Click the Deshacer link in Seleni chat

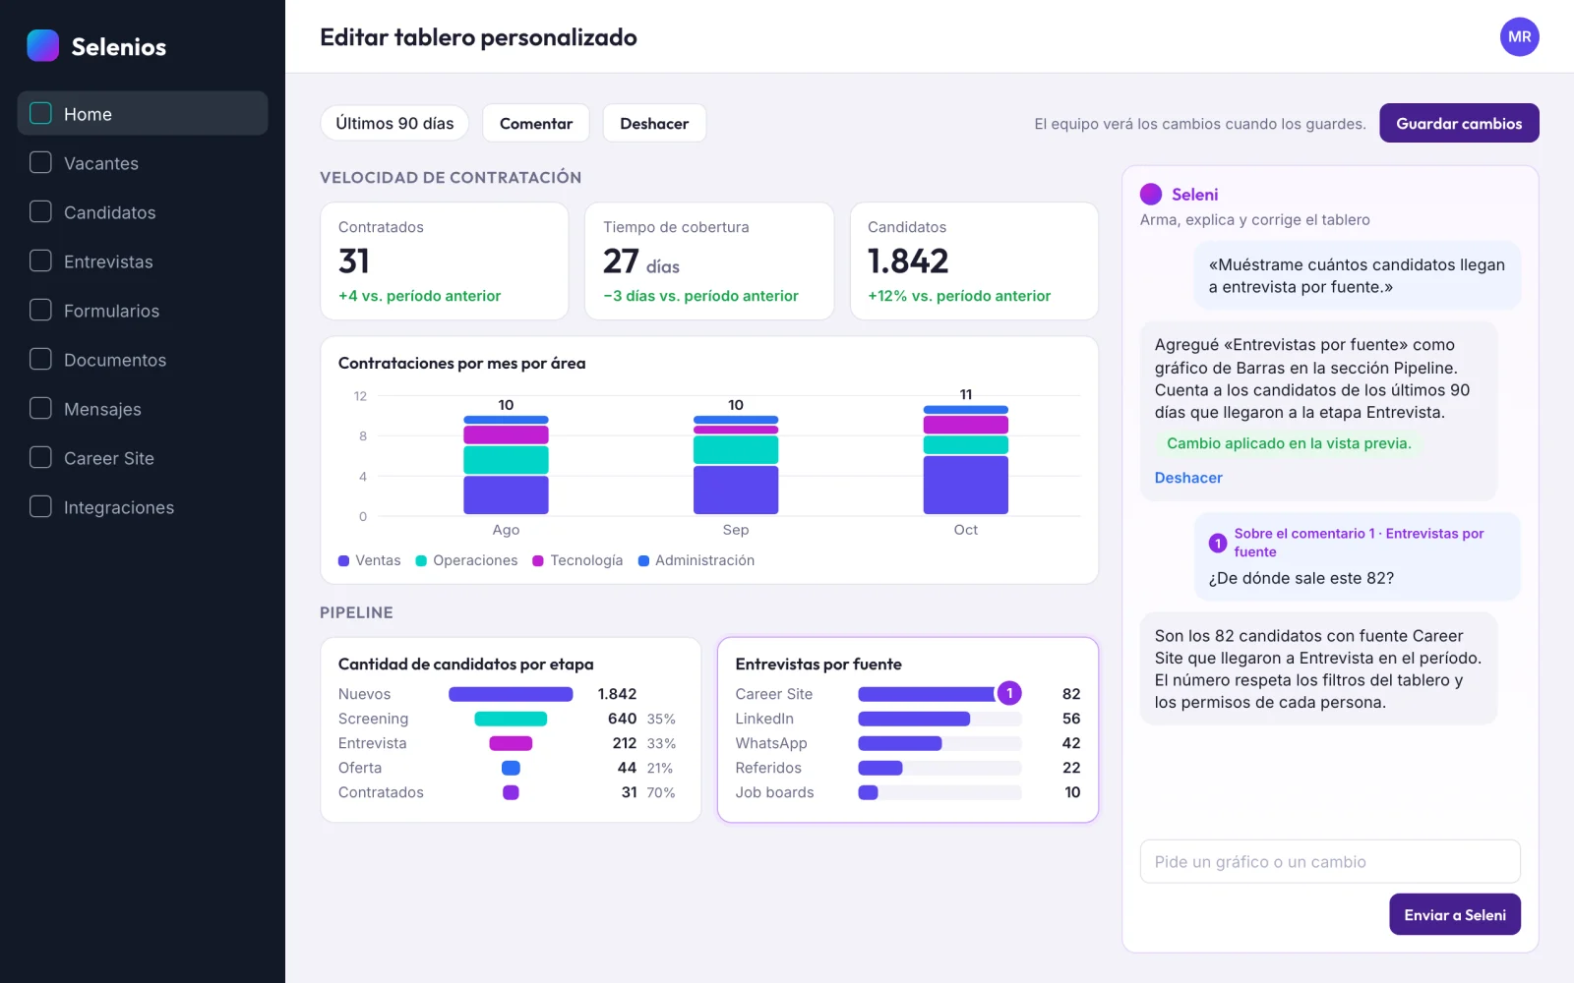(x=1188, y=478)
